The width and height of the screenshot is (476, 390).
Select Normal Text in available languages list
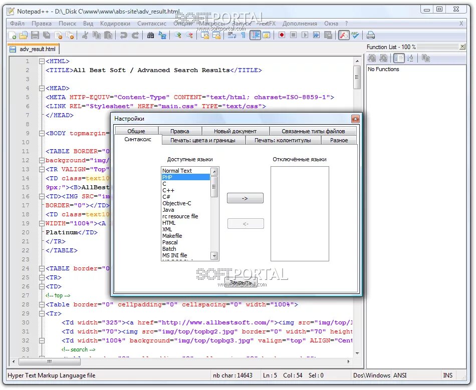click(185, 171)
